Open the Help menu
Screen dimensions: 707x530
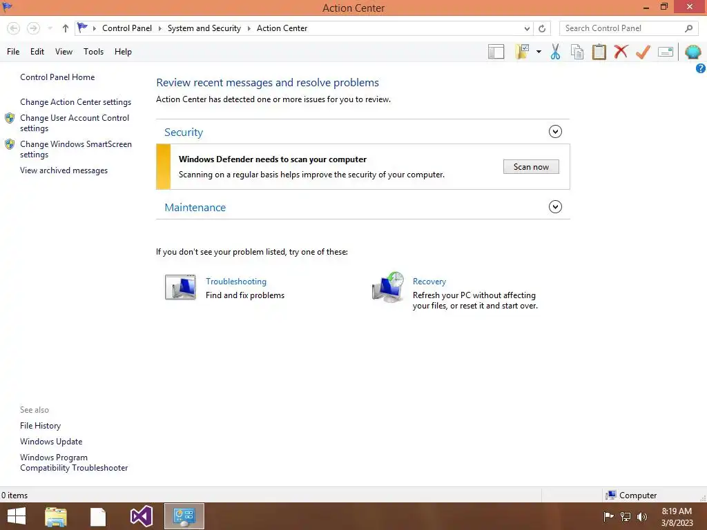tap(123, 52)
